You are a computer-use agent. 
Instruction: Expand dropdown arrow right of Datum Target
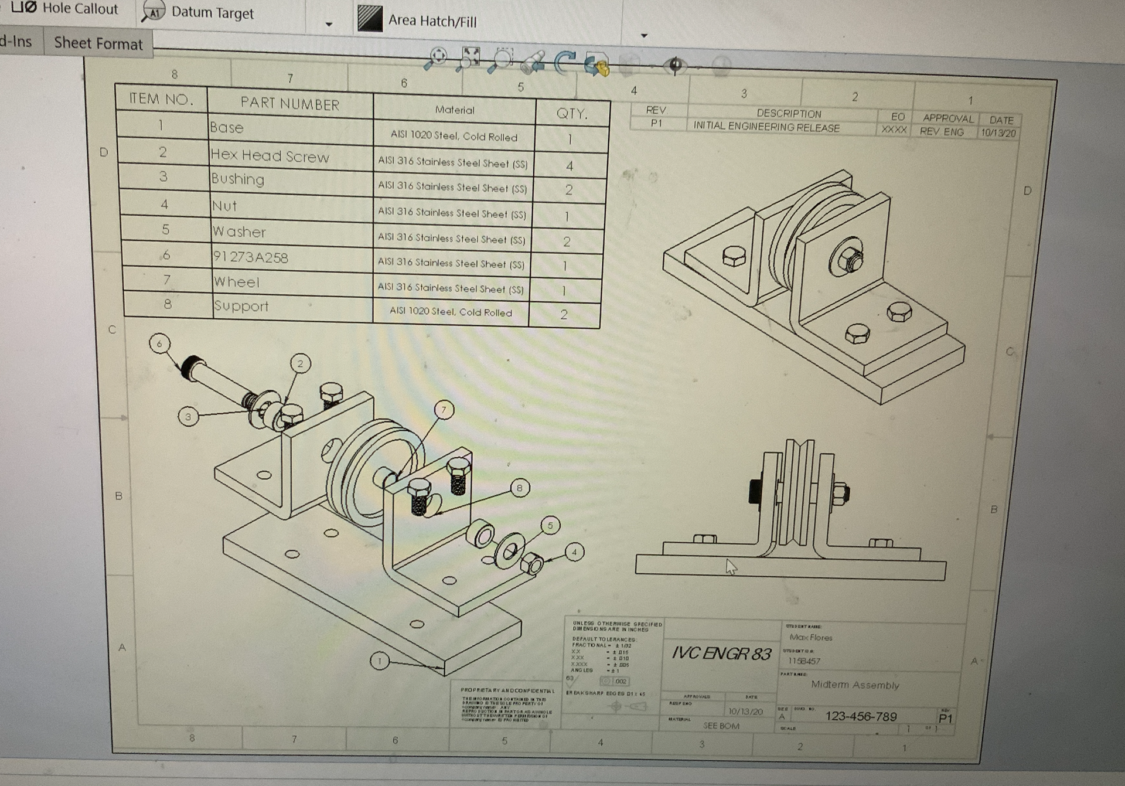329,24
